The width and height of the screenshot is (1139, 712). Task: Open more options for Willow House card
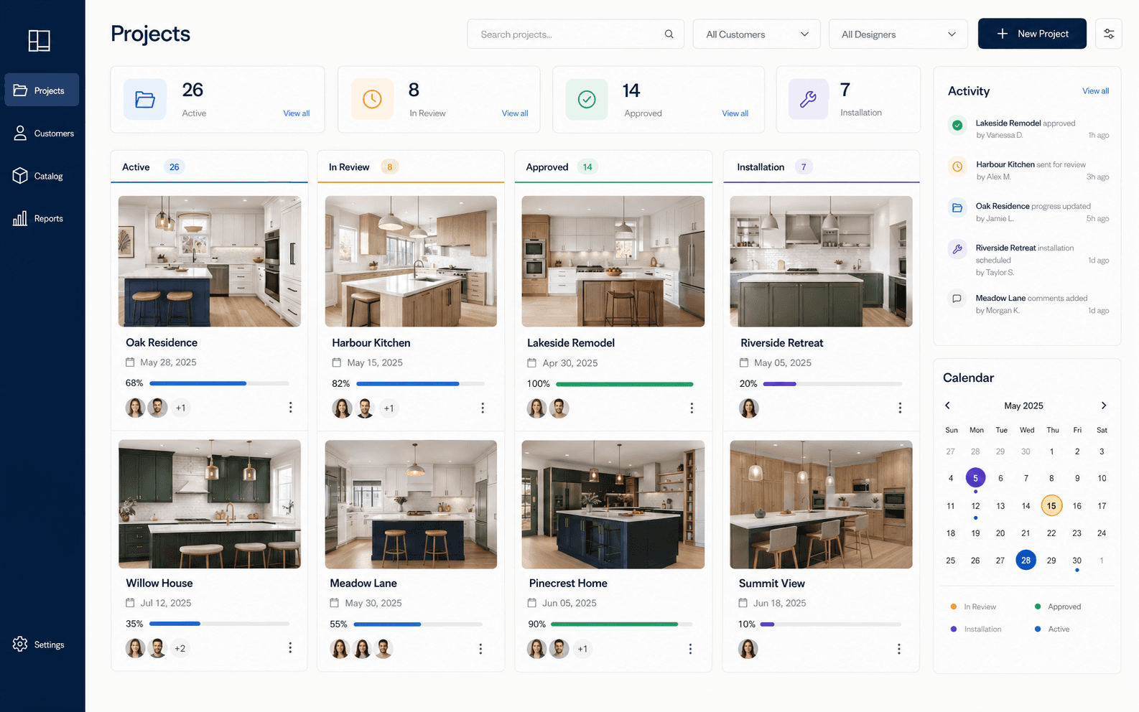coord(290,648)
